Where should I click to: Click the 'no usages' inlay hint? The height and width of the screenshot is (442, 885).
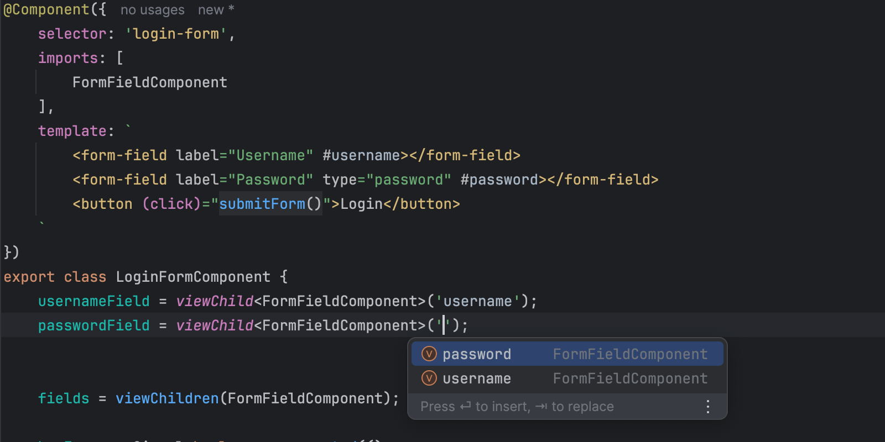[152, 10]
